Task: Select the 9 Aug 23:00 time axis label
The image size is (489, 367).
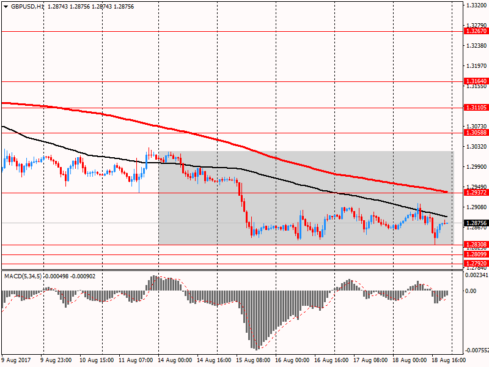Action: click(x=56, y=360)
